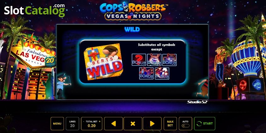
Task: Click the WILD heading title
Action: 132,29
